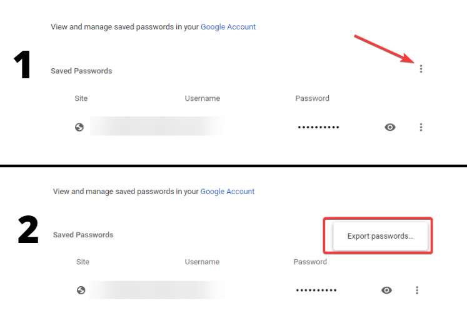The height and width of the screenshot is (320, 467).
Task: Show the password with eye icon in step 2
Action: point(386,290)
